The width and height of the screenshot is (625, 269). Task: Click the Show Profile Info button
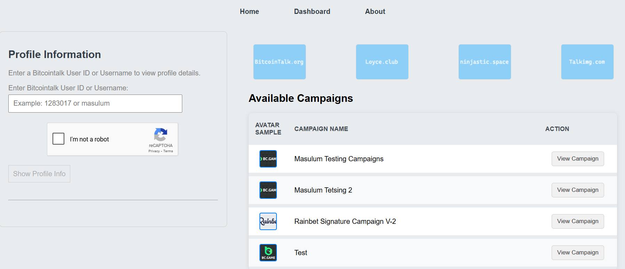pyautogui.click(x=39, y=174)
